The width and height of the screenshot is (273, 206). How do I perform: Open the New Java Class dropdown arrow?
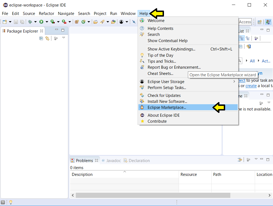click(89, 22)
